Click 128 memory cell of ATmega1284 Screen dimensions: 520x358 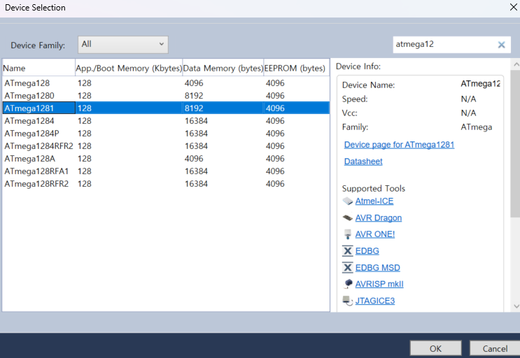pos(85,120)
